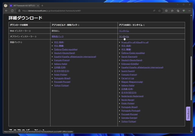Download dev pack Français (France)

point(62,60)
